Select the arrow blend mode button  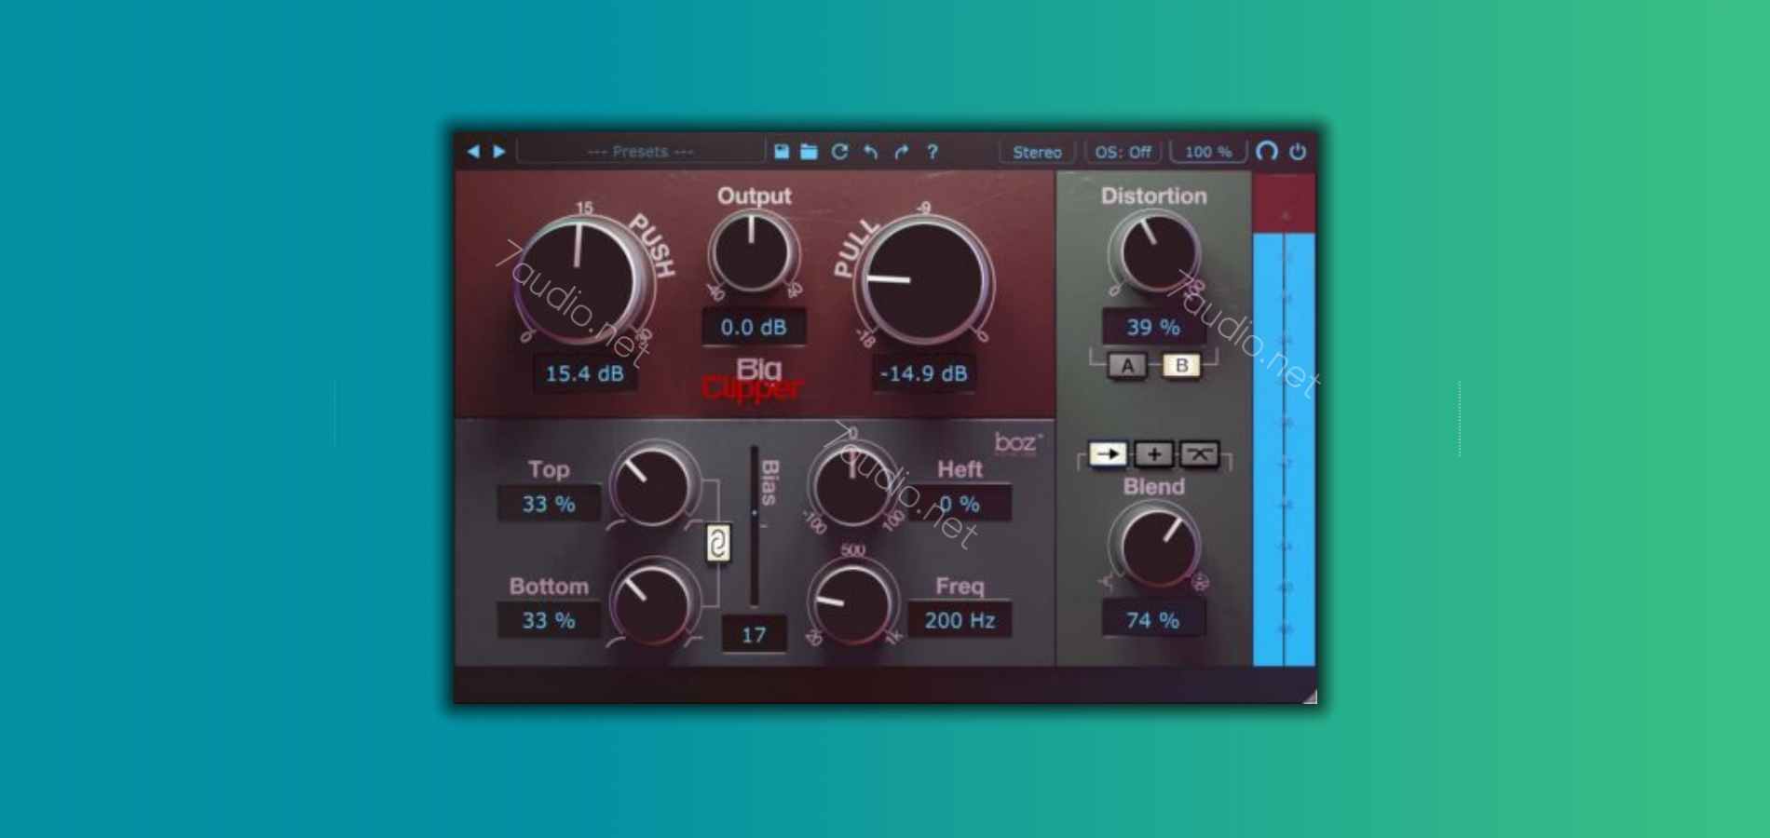pos(1109,454)
